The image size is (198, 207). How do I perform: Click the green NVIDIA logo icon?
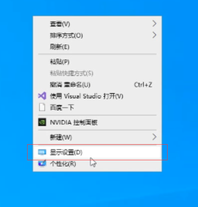42,122
